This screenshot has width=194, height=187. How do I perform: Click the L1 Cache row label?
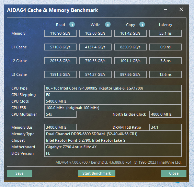click(19, 47)
